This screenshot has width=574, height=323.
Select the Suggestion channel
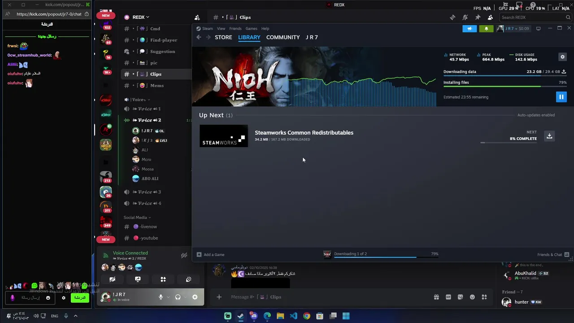156,52
